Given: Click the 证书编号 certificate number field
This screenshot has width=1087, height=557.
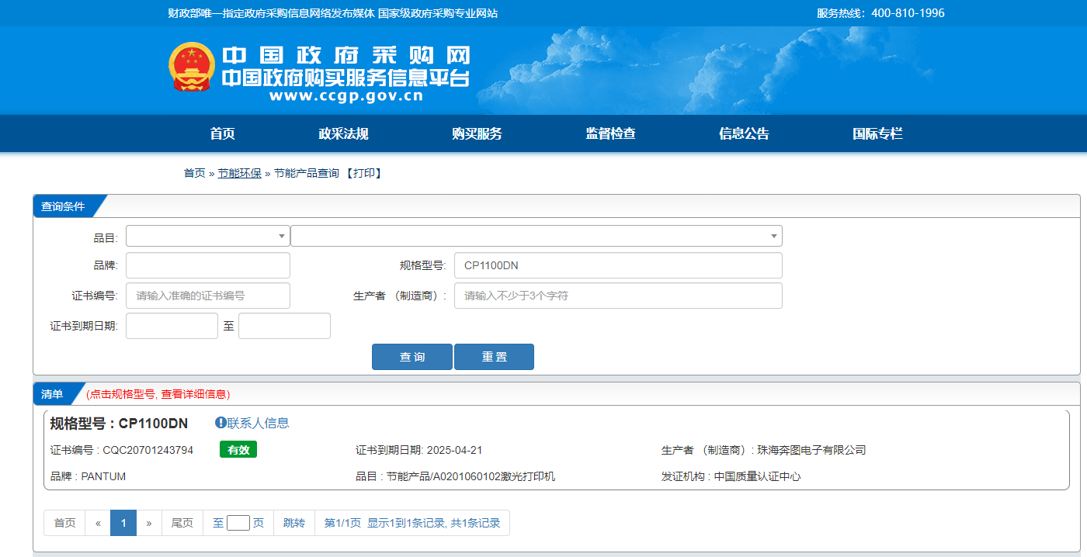Looking at the screenshot, I should pos(207,296).
